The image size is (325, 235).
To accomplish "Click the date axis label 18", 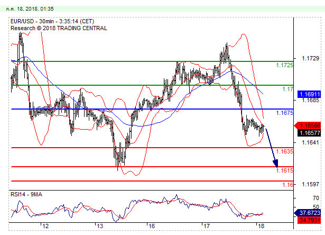I will click(x=261, y=227).
